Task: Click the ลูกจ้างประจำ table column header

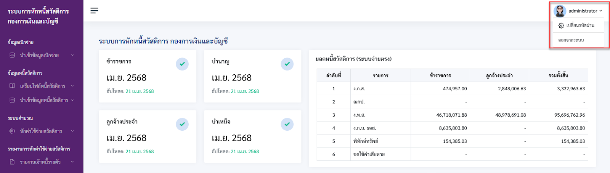Action: pyautogui.click(x=499, y=75)
